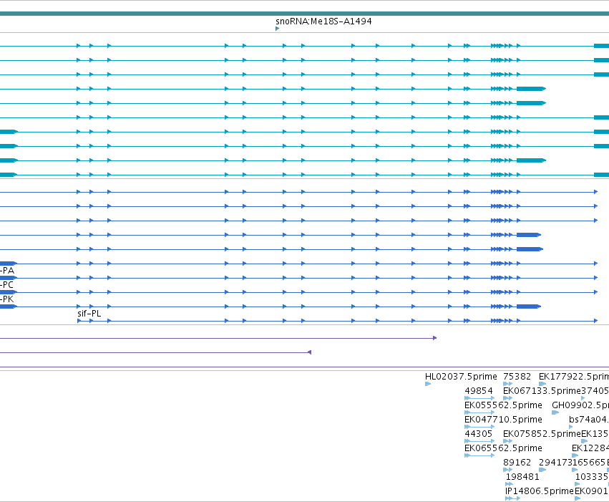This screenshot has height=502, width=609.
Task: Click the EK075852.5prime EST label
Action: click(542, 434)
